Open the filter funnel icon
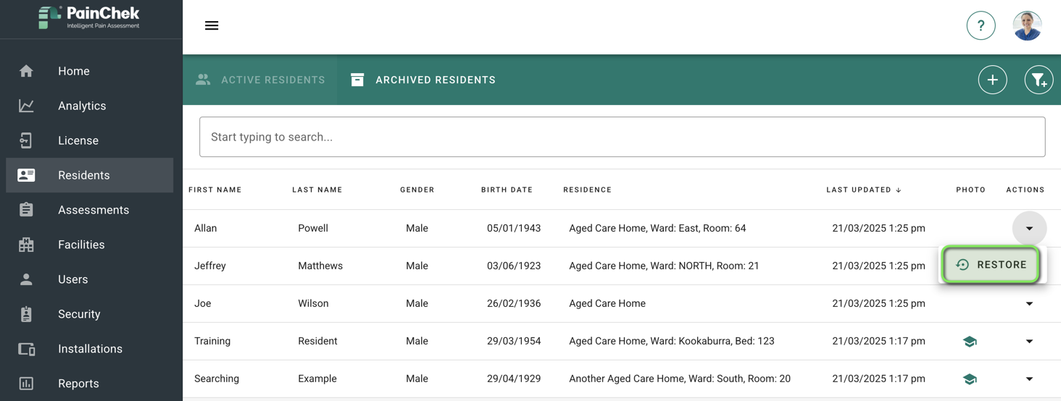1061x401 pixels. pyautogui.click(x=1039, y=80)
